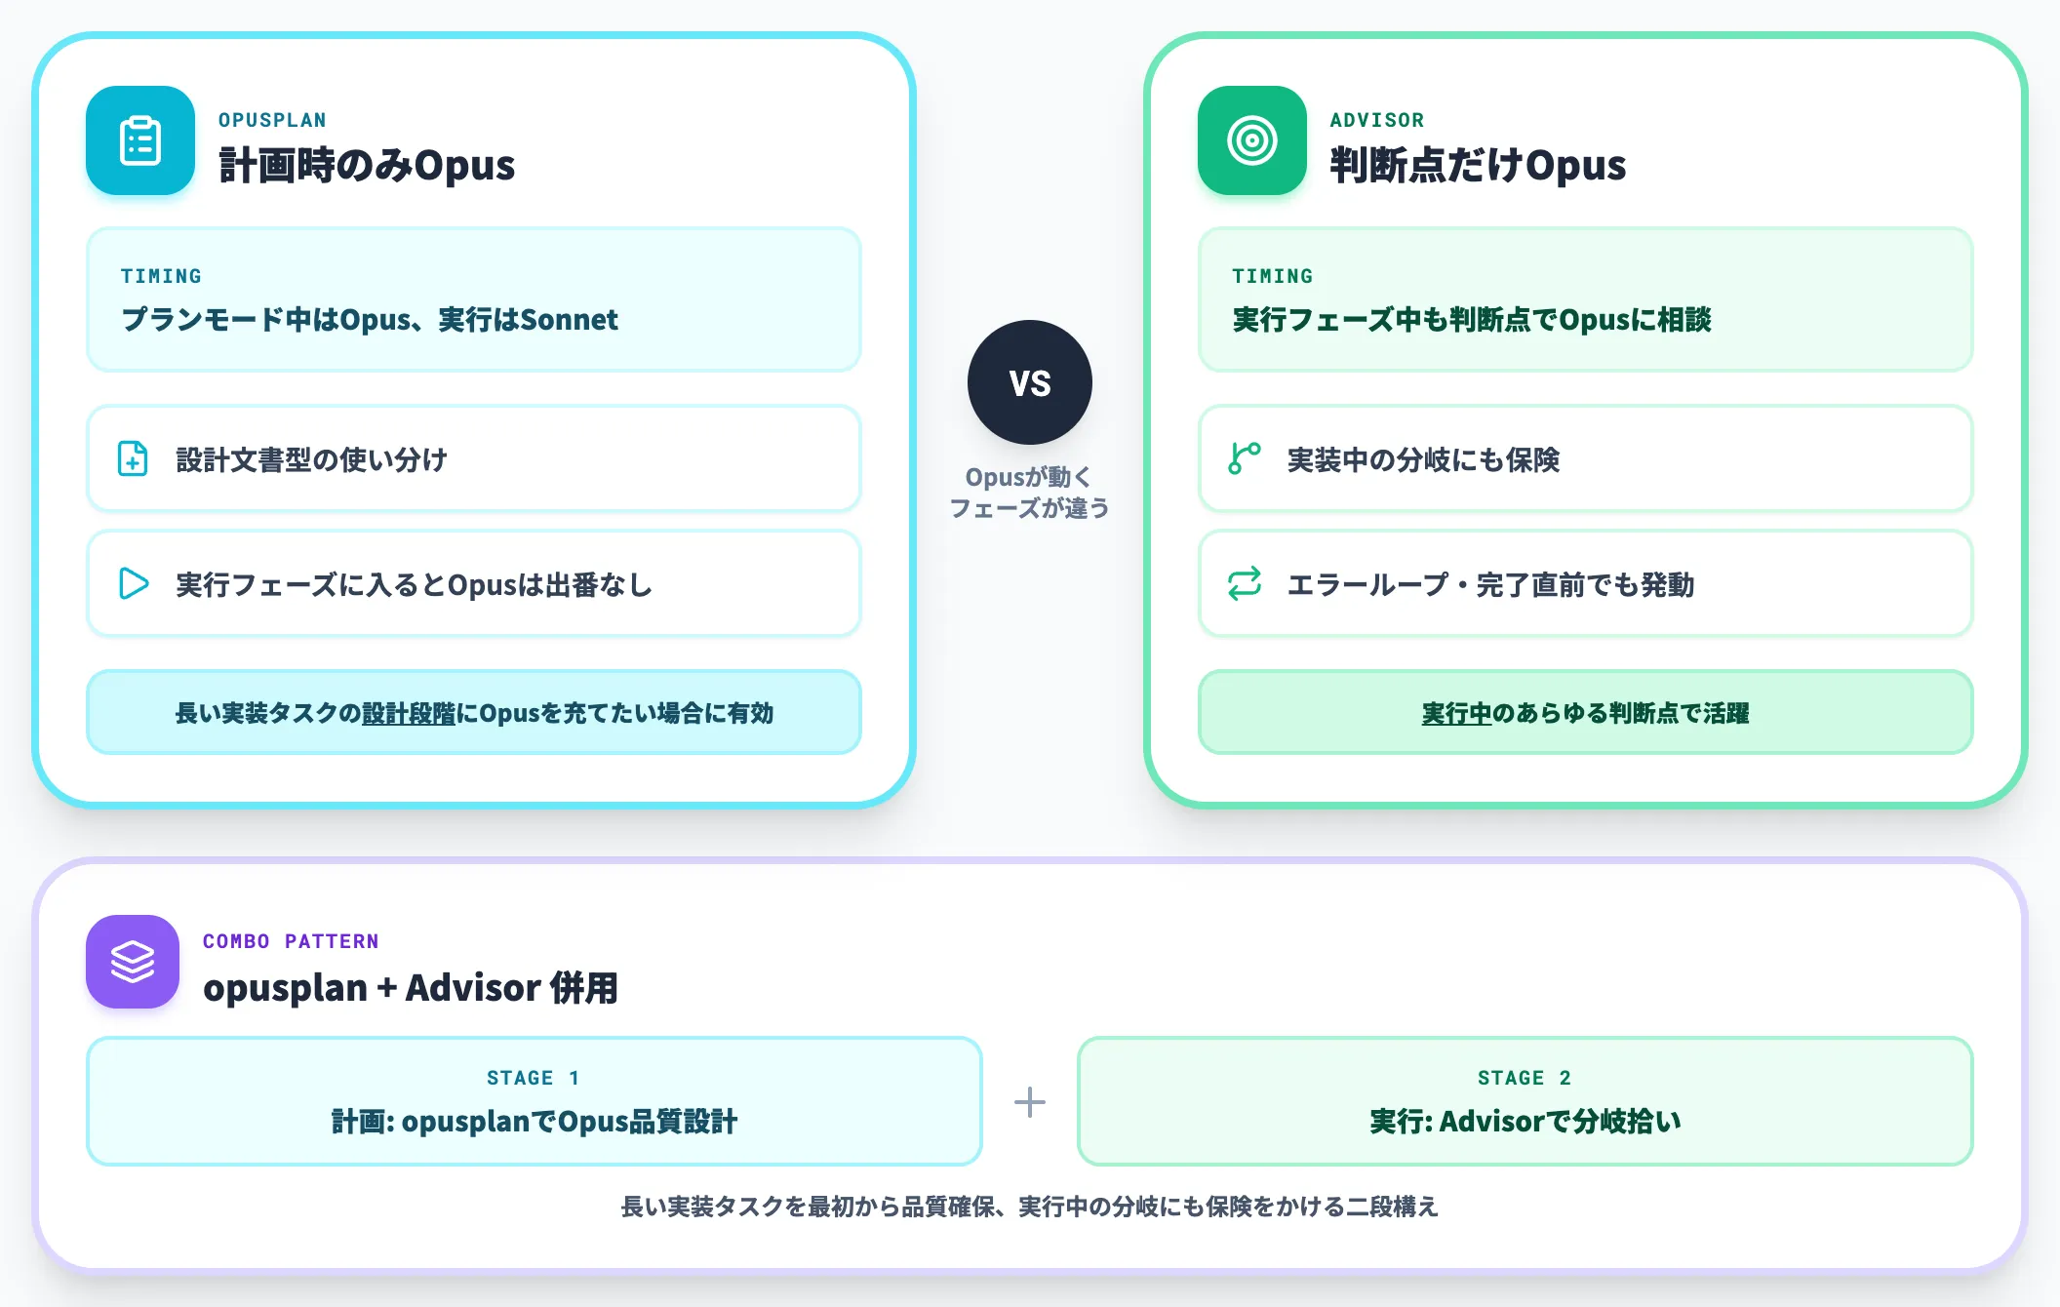Click the dark VS circle badge

(x=1030, y=382)
